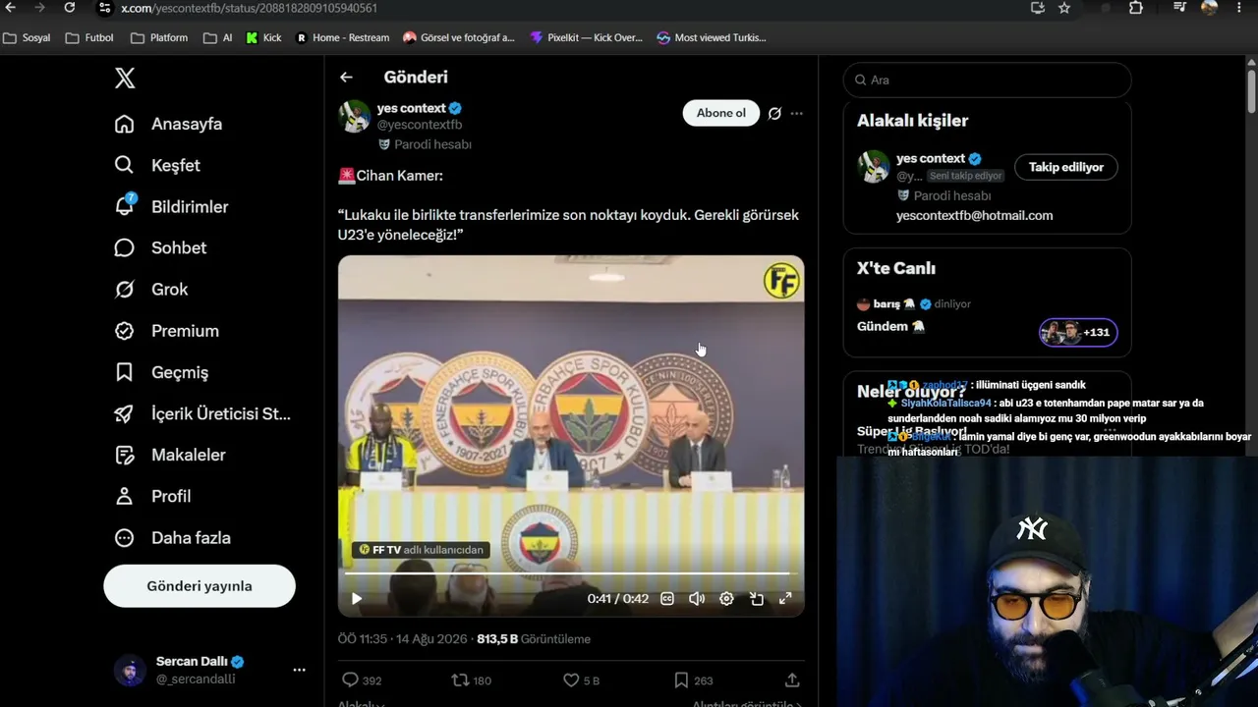Open Premium in the sidebar
The width and height of the screenshot is (1258, 707).
tap(167, 331)
